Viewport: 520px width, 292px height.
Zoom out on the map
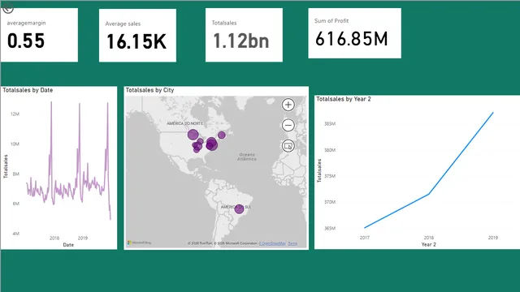pos(288,125)
